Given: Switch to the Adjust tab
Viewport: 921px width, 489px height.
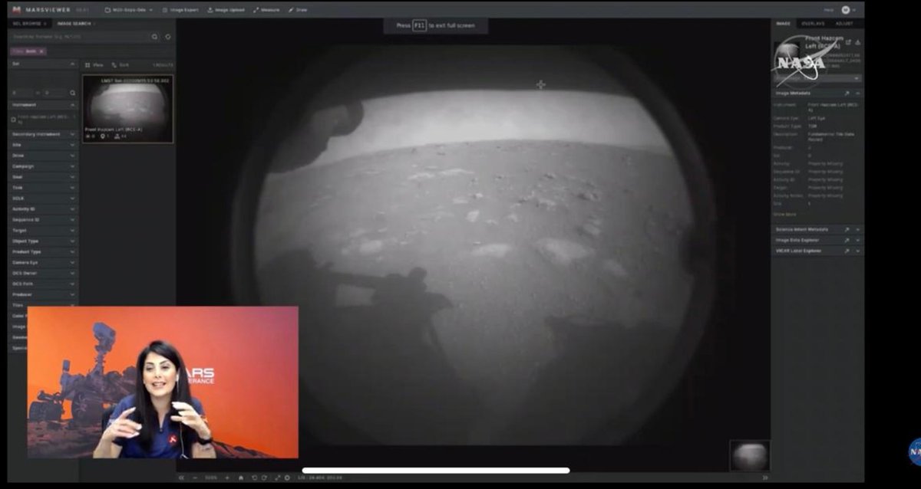Looking at the screenshot, I should click(844, 24).
